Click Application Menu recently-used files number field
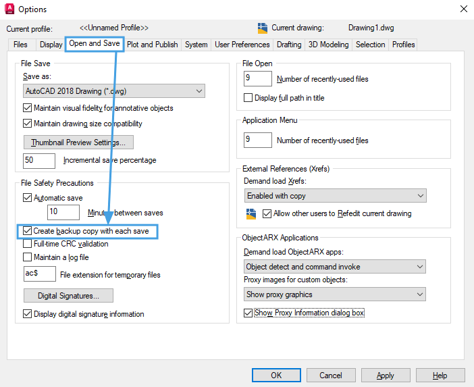 258,140
